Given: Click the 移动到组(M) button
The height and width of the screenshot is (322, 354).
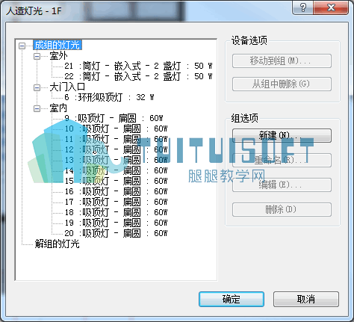Looking at the screenshot, I should [x=282, y=61].
